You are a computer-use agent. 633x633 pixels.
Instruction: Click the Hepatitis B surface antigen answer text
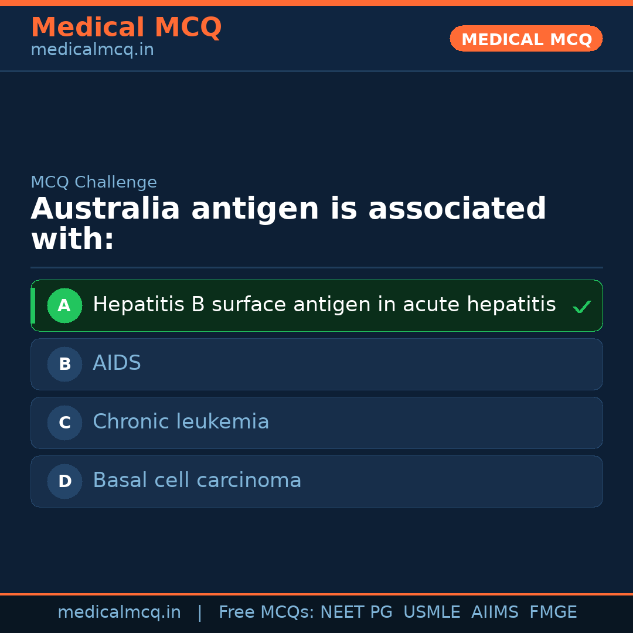tap(324, 305)
